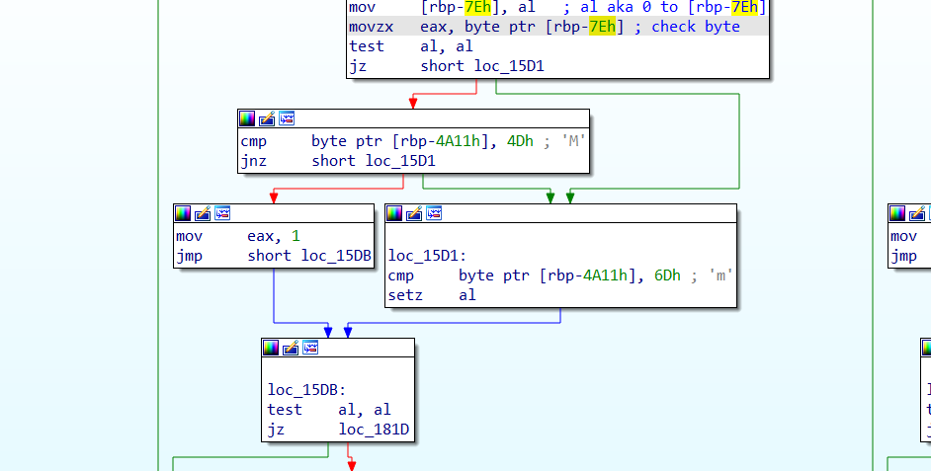Select the highlighted movzx eax, byte ptr line
This screenshot has width=931, height=471.
pyautogui.click(x=557, y=27)
